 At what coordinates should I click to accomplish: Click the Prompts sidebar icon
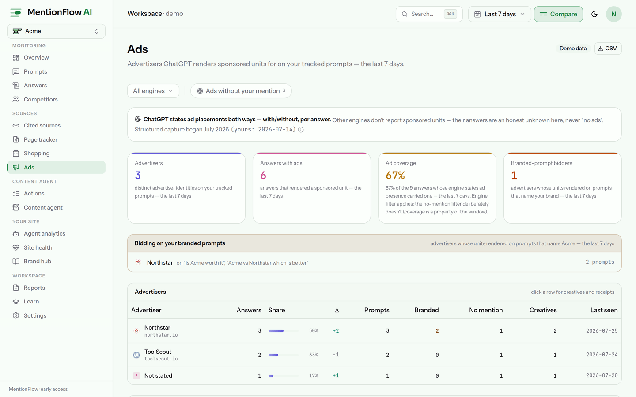pos(16,71)
